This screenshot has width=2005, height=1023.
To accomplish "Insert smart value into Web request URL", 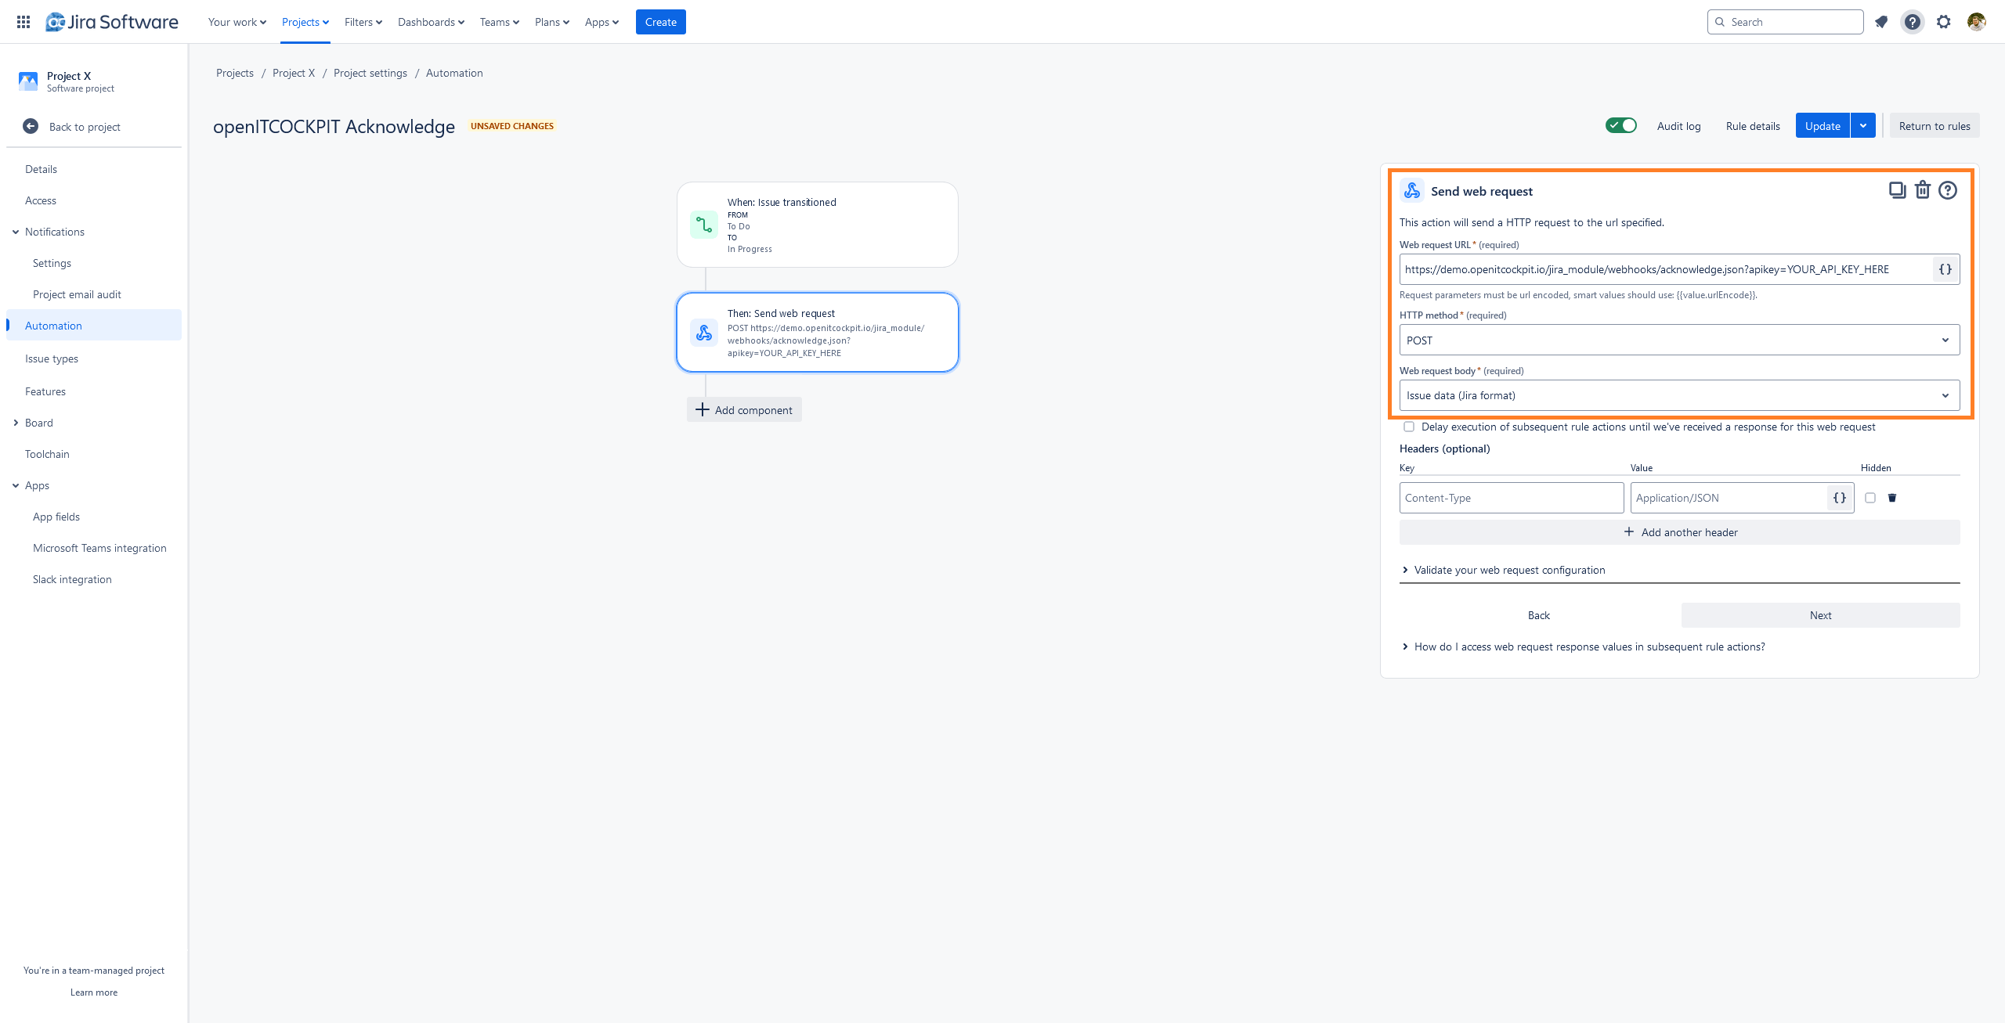I will 1945,269.
